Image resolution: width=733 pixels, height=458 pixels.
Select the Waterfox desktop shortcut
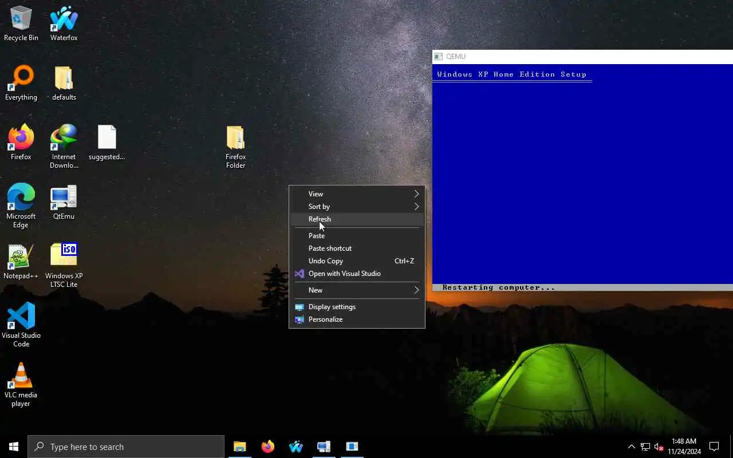tap(64, 24)
